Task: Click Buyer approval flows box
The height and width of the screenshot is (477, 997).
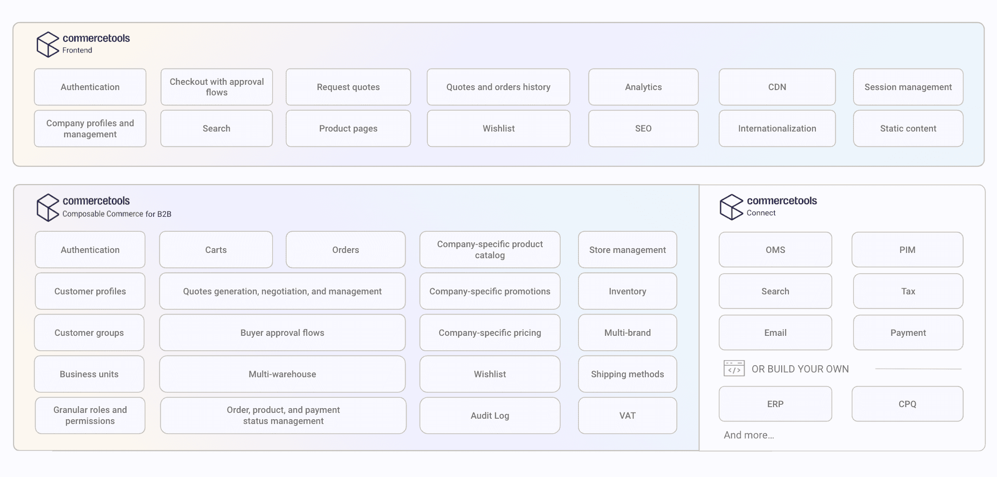Action: click(282, 332)
